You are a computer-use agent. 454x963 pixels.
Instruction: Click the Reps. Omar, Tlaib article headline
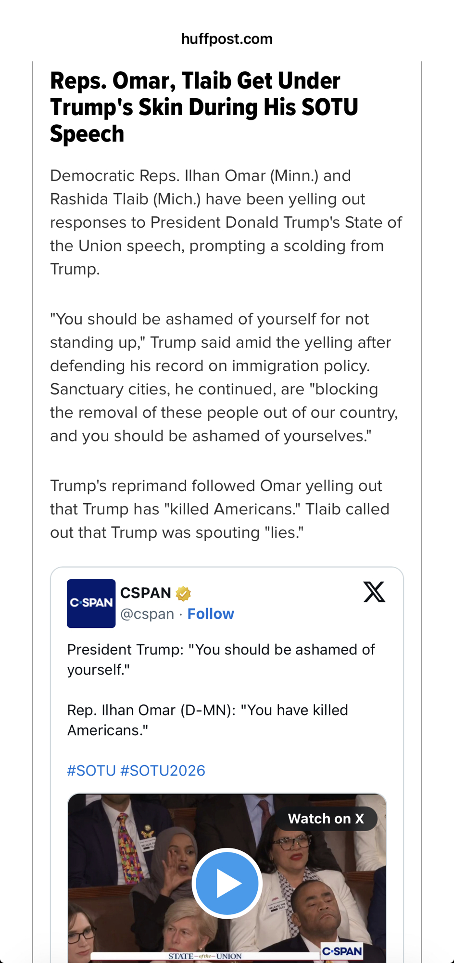204,107
